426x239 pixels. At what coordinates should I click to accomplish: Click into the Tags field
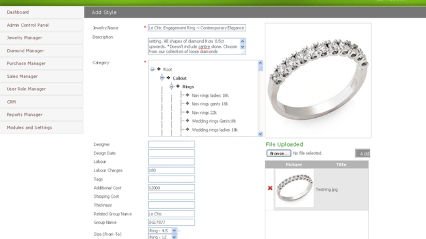click(x=172, y=179)
